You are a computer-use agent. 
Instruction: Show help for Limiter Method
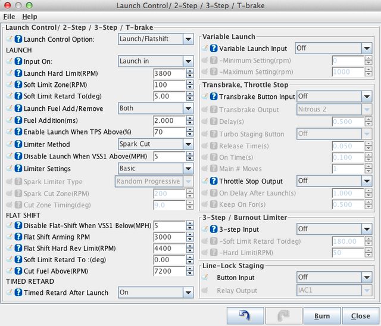pyautogui.click(x=18, y=144)
